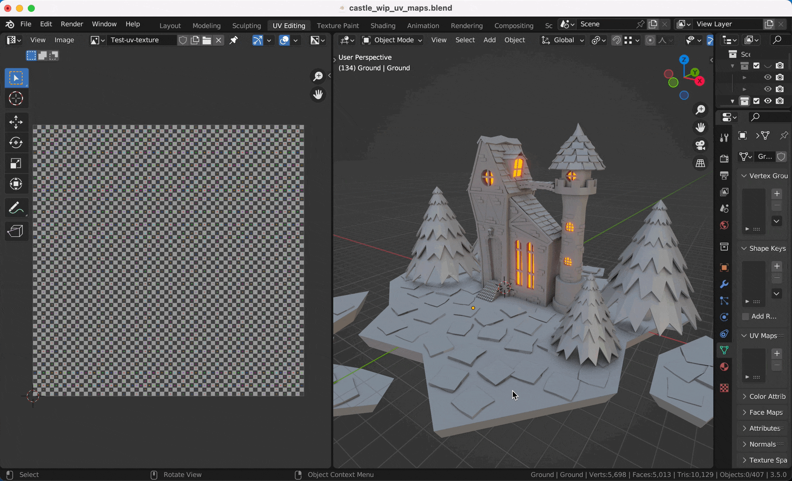The width and height of the screenshot is (792, 481).
Task: Collapse the Shape Keys panel
Action: click(744, 248)
